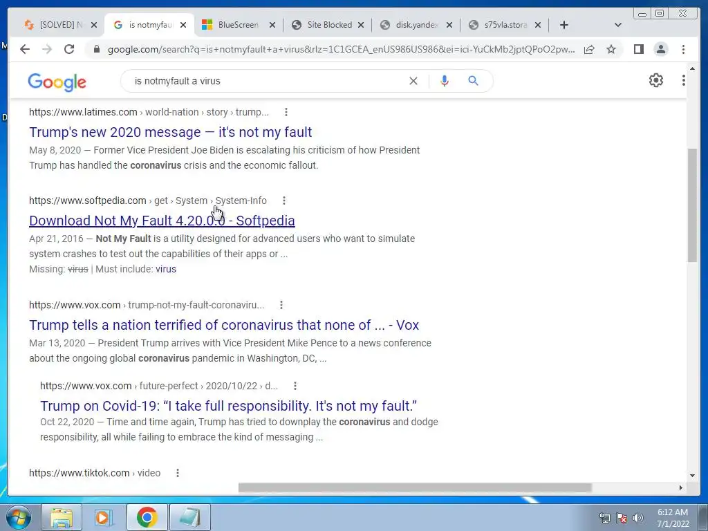Open options for the tiktok.com result

[178, 473]
